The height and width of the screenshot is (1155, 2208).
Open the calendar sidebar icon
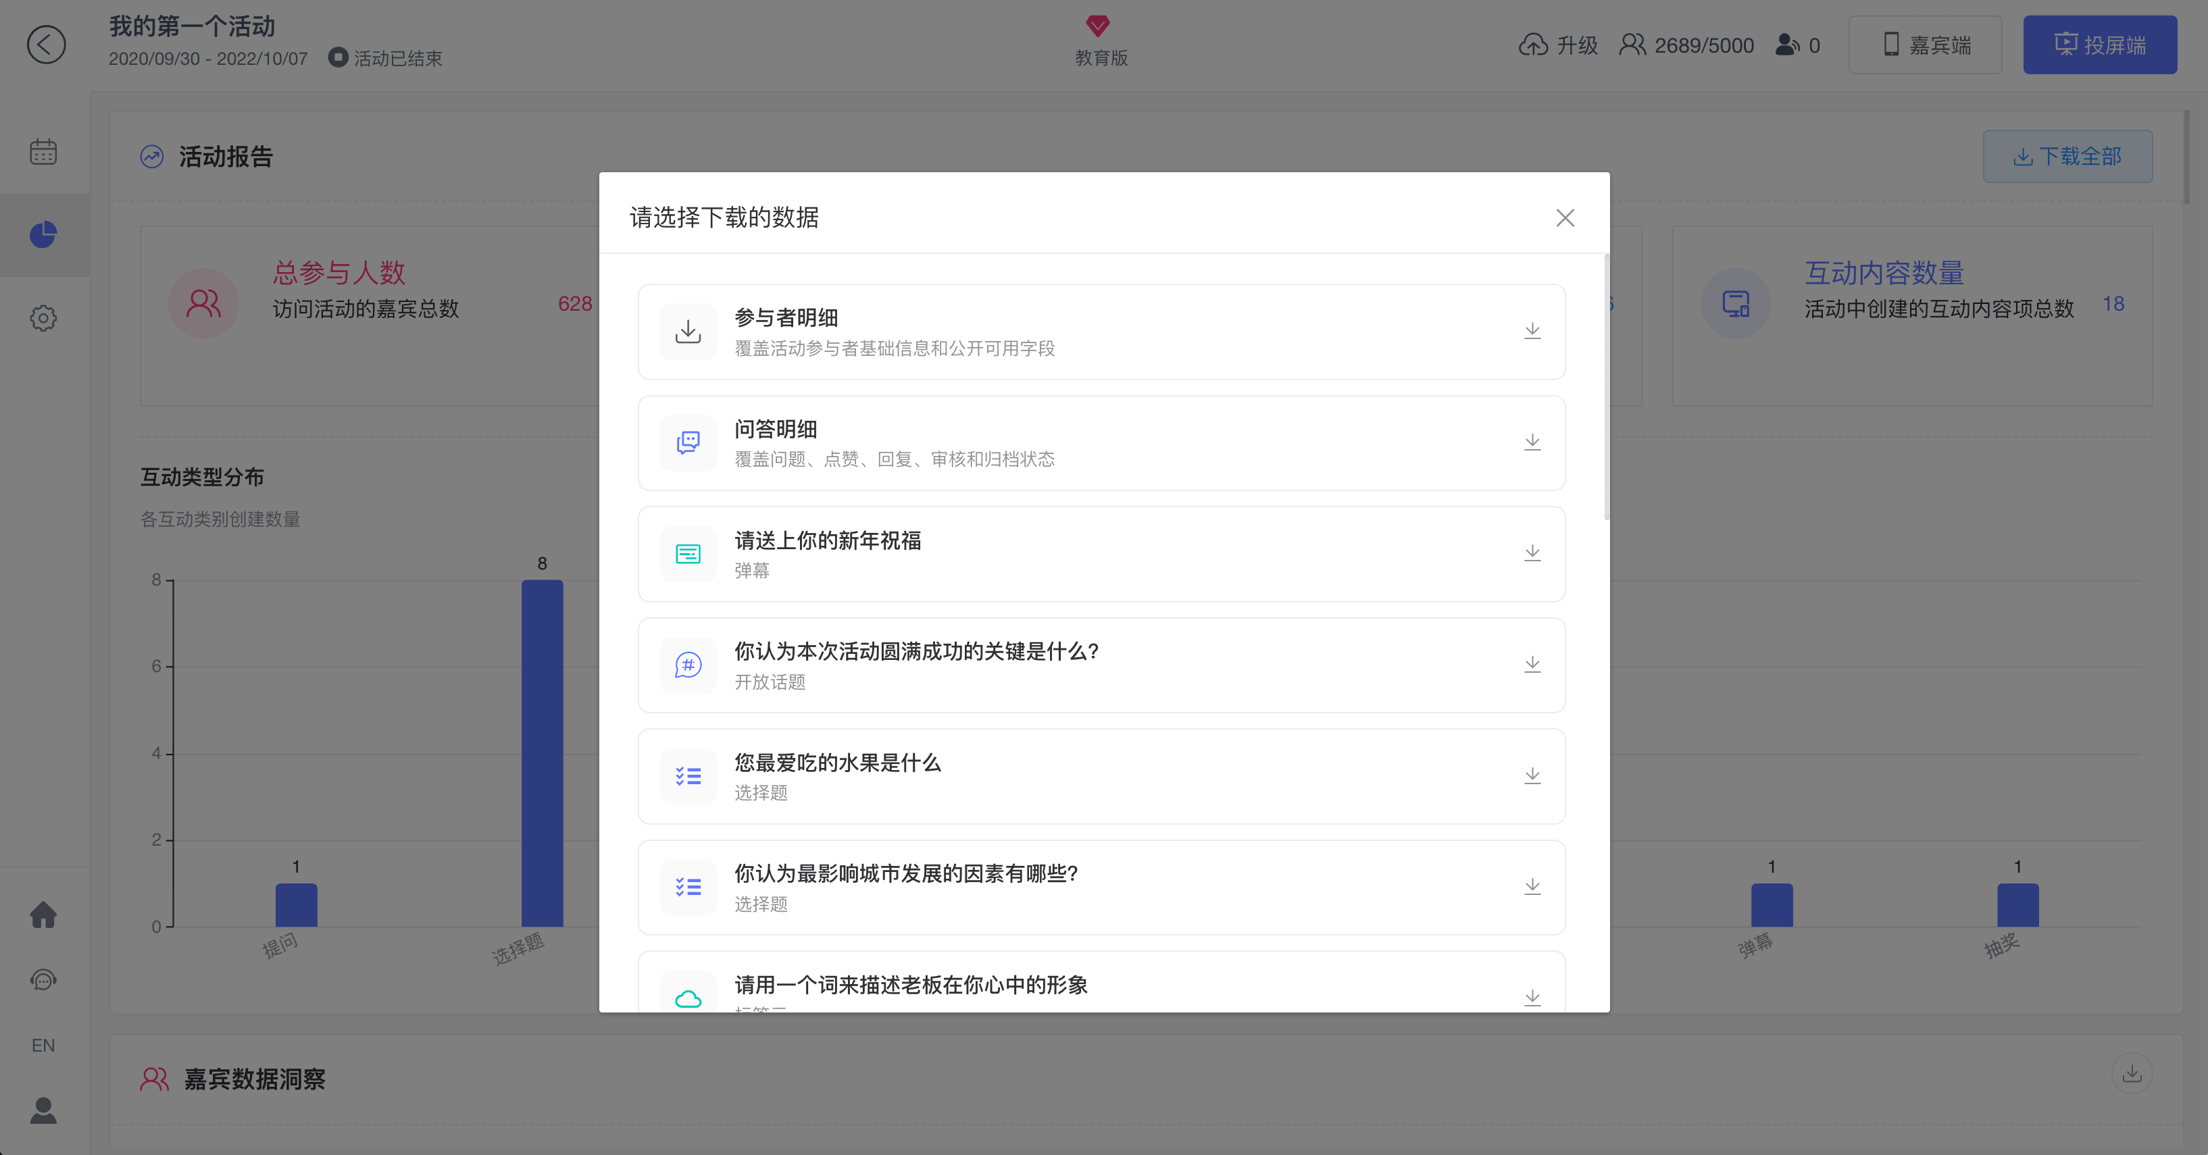click(43, 152)
